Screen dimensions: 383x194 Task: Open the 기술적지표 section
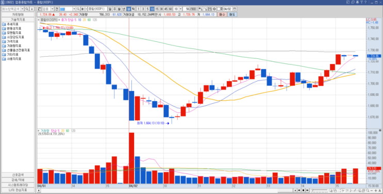(18, 19)
